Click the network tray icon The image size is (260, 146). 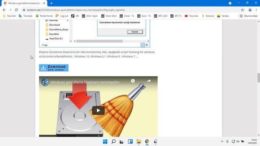coord(233,142)
